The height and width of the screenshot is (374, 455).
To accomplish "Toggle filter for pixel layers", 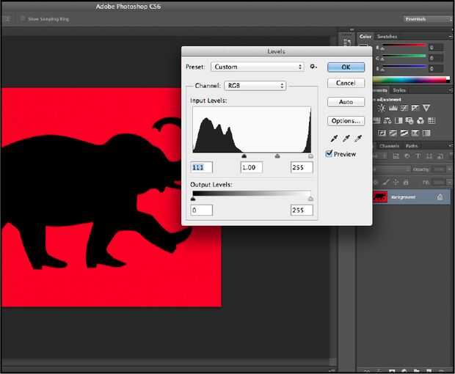I will [396, 156].
